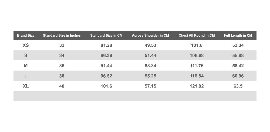This screenshot has width=270, height=132.
Task: Click the 116.84 chest all round value
Action: tap(197, 76)
